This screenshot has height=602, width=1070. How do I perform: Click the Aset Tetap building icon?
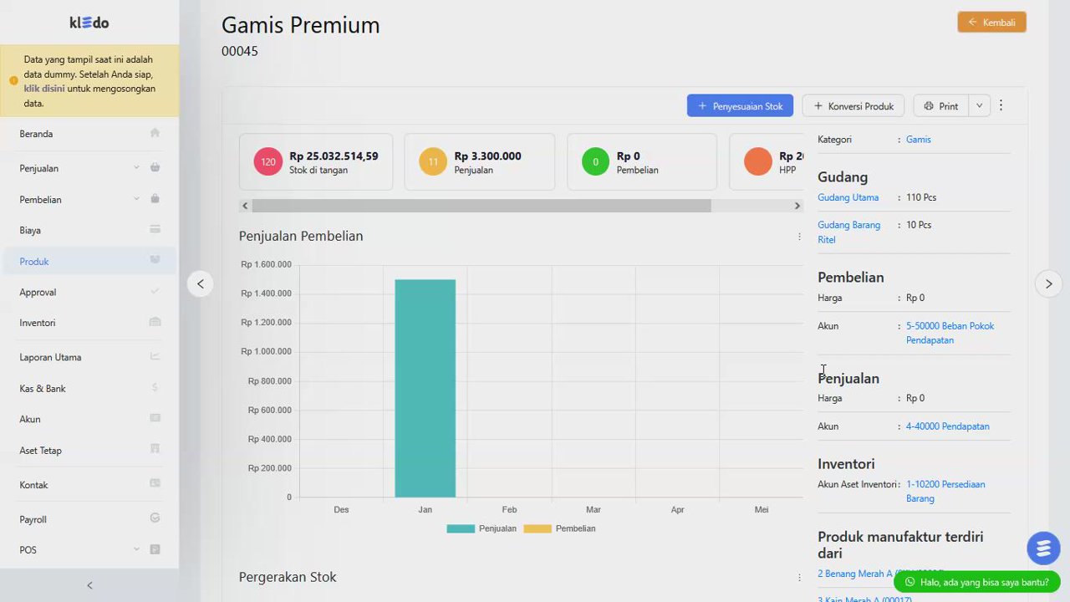[x=155, y=449]
